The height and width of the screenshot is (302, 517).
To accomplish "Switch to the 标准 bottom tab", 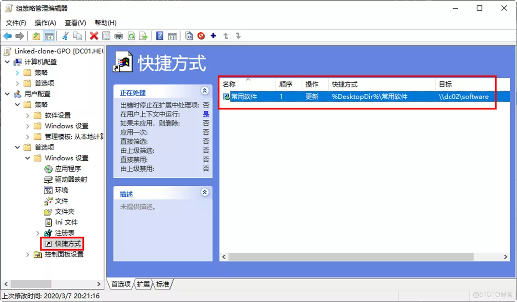I will pyautogui.click(x=163, y=284).
